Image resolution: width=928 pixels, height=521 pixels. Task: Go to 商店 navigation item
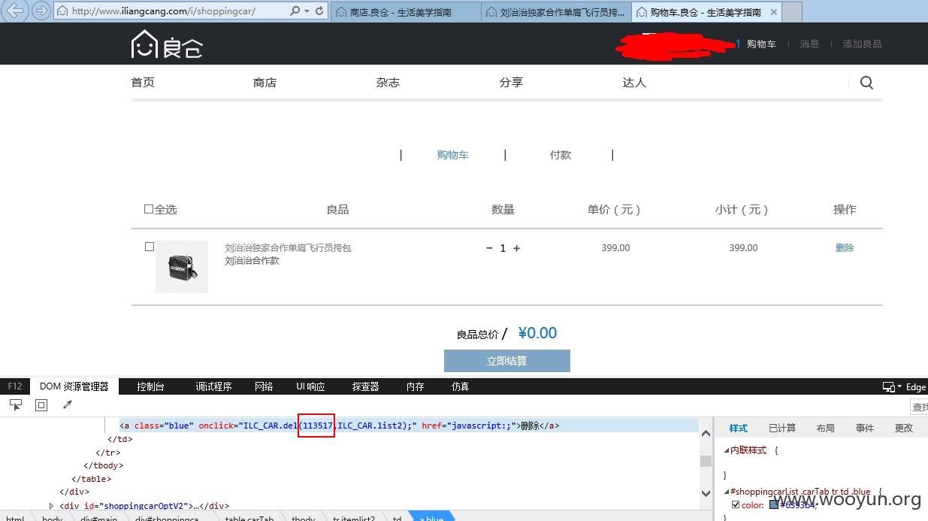[265, 83]
